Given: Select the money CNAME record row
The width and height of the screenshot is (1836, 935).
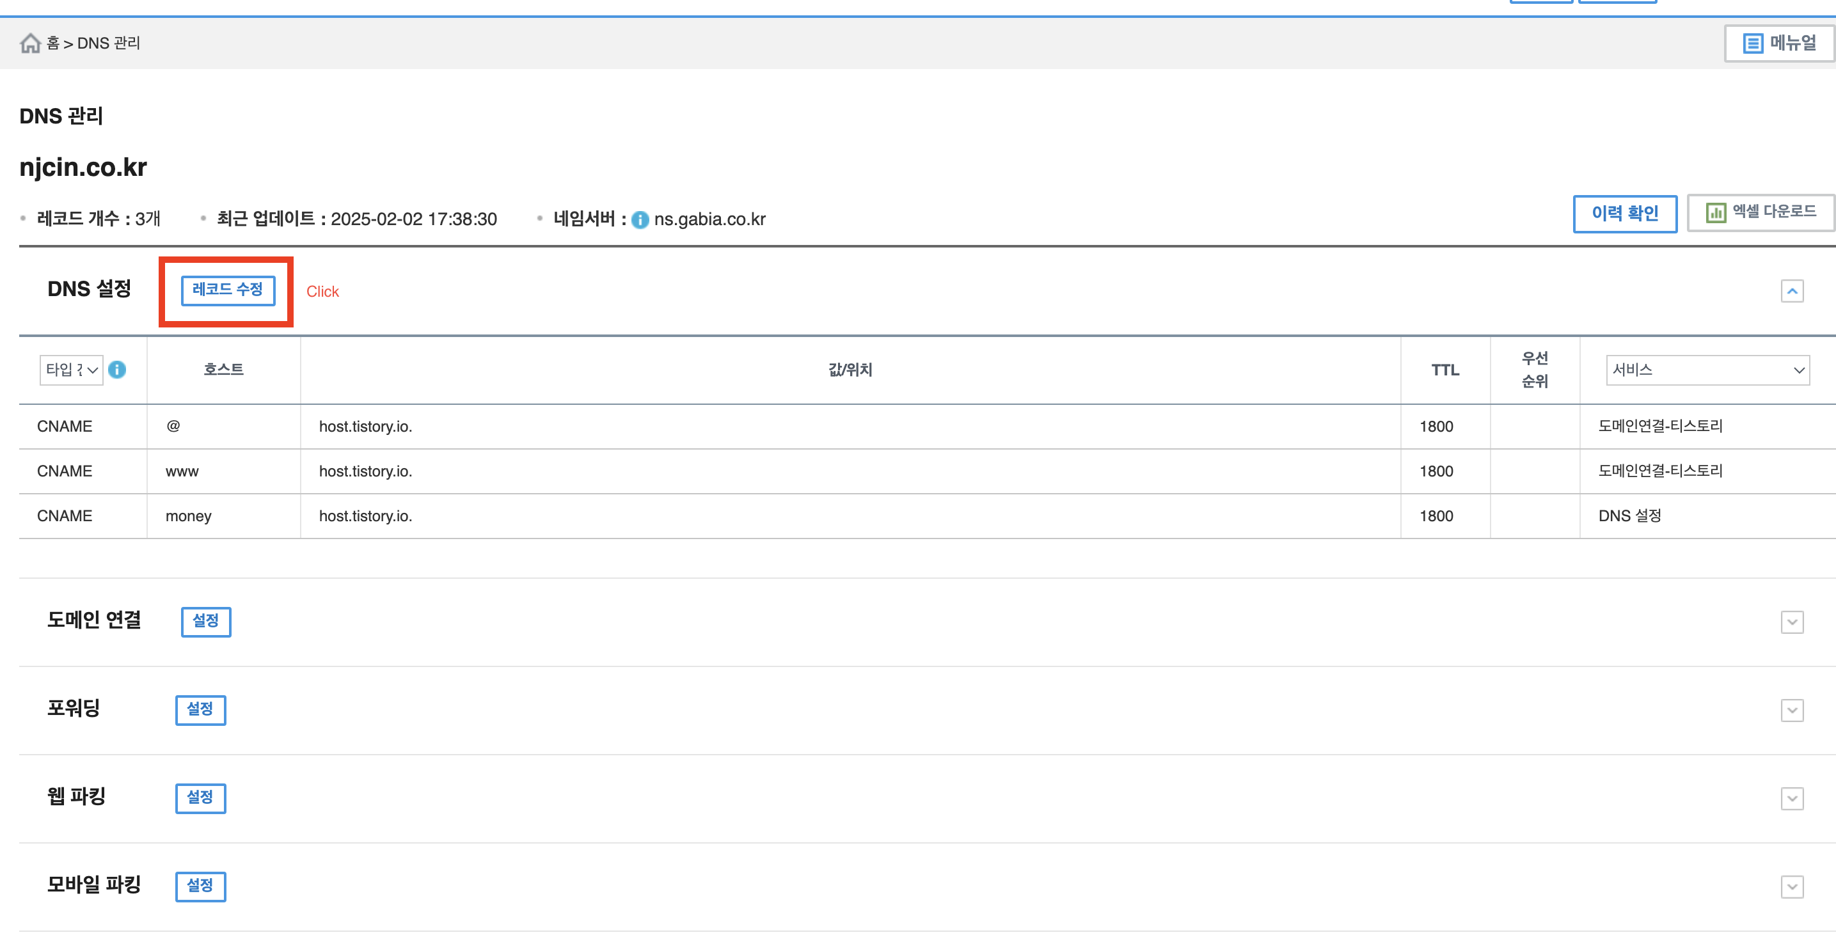Looking at the screenshot, I should [x=188, y=516].
